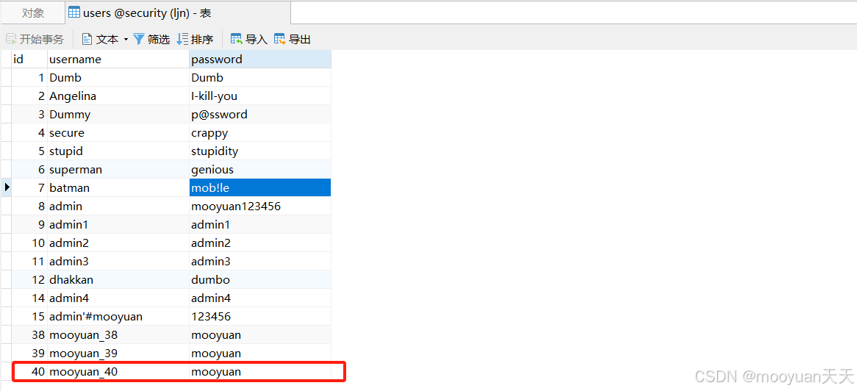Click the 导出 export button
857x391 pixels.
[x=293, y=40]
